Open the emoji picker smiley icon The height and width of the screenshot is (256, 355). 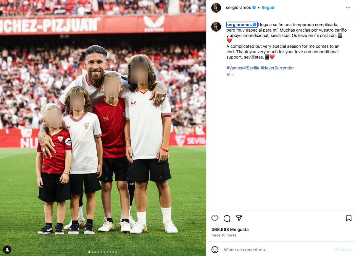click(x=215, y=250)
